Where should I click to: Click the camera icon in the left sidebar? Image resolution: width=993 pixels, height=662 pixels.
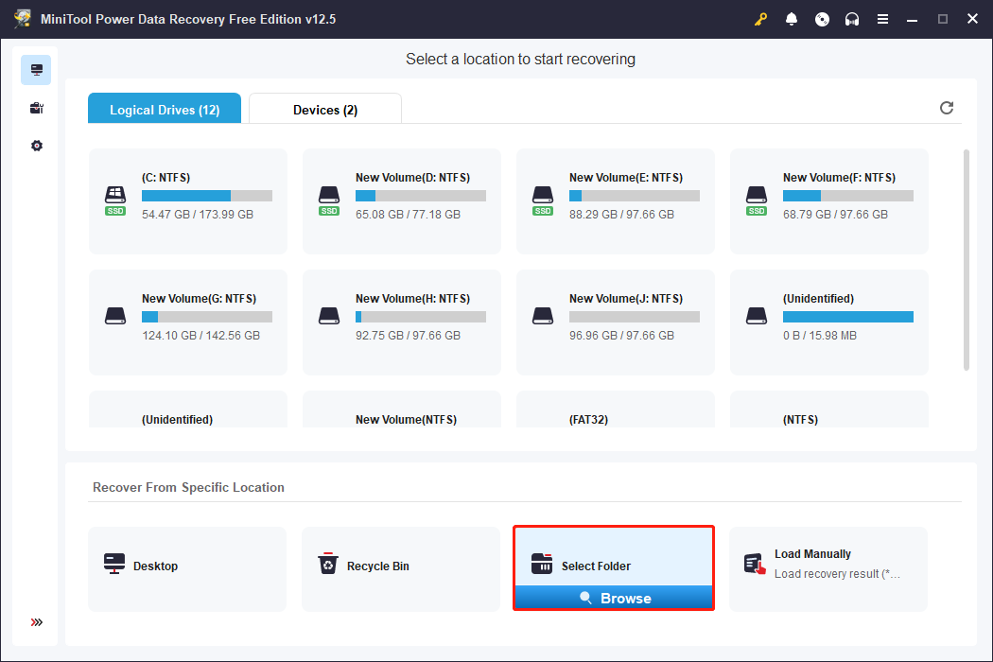tap(36, 107)
